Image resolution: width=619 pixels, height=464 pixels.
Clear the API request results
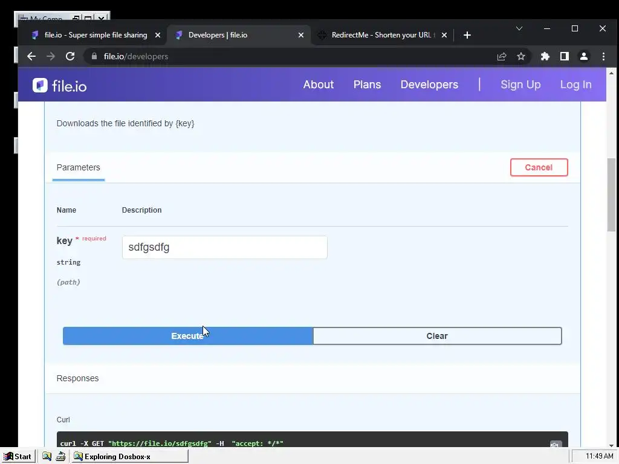(437, 336)
